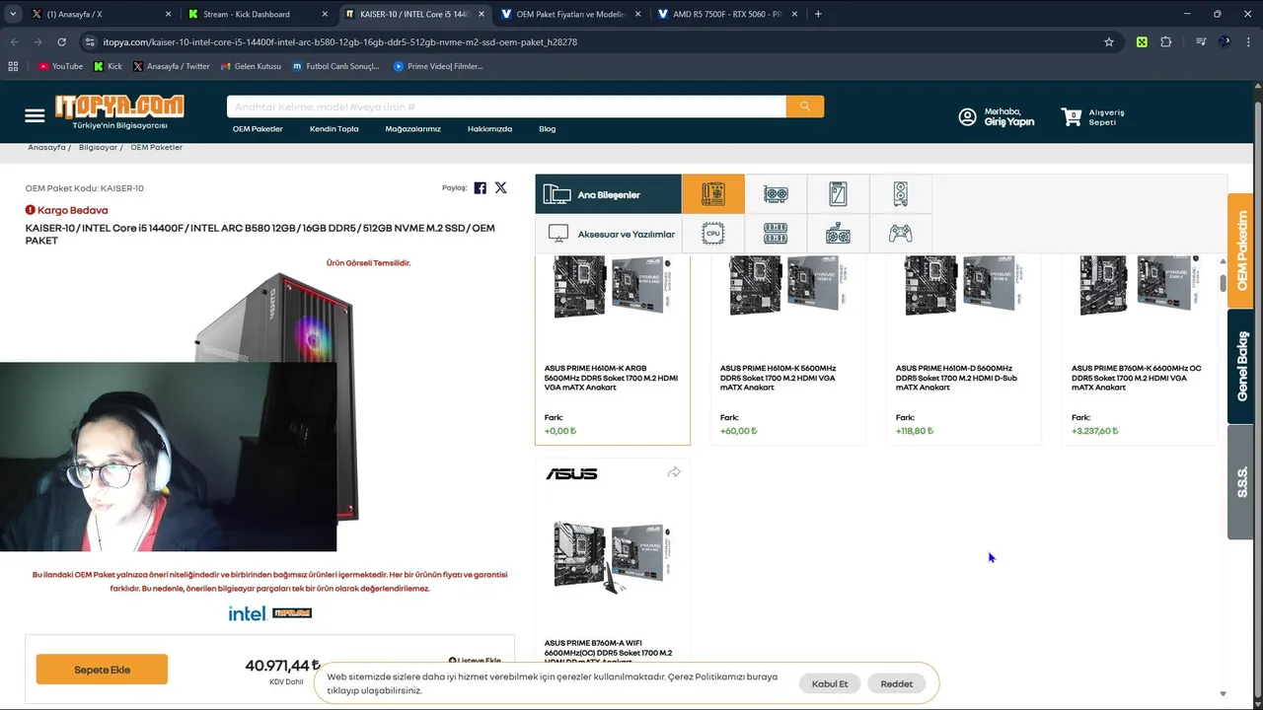Reload the page with the refresh icon
The width and height of the screenshot is (1263, 710).
(61, 42)
